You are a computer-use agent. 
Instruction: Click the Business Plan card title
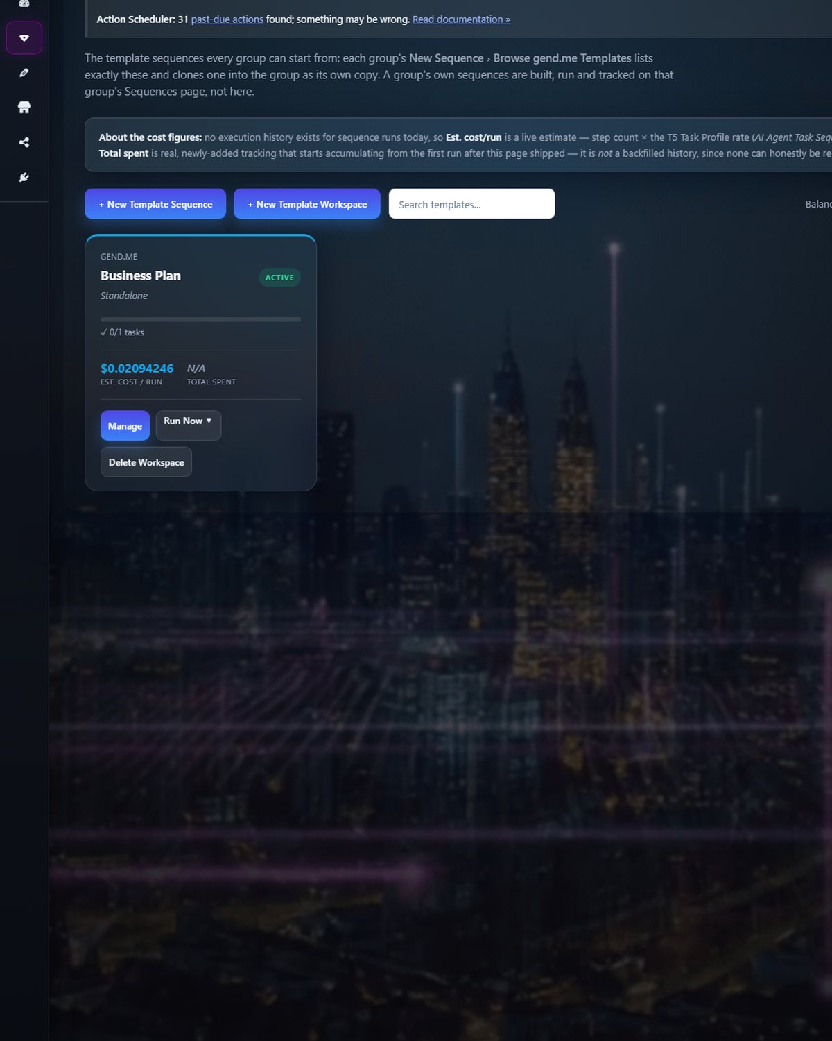click(x=141, y=276)
